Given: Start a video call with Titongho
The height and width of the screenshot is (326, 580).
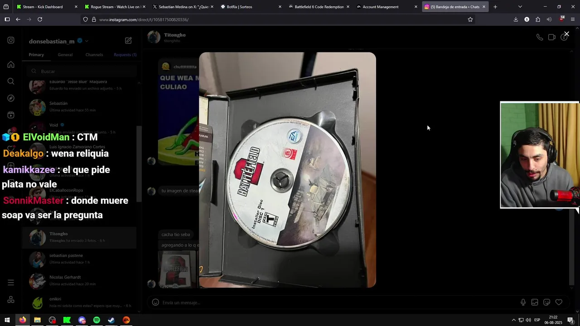Looking at the screenshot, I should 551,37.
